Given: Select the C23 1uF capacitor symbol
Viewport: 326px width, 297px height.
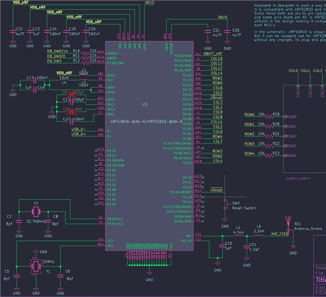Looking at the screenshot, I should point(30,32).
